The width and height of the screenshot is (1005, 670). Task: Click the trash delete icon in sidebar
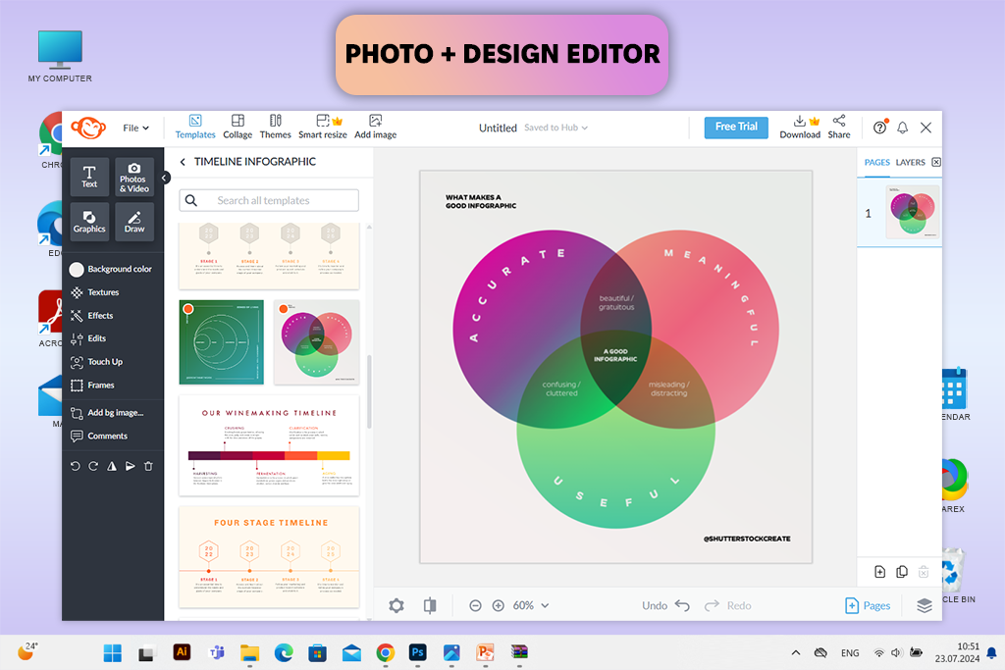(149, 466)
